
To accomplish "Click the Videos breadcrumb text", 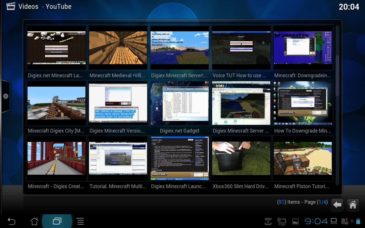I will coord(28,6).
